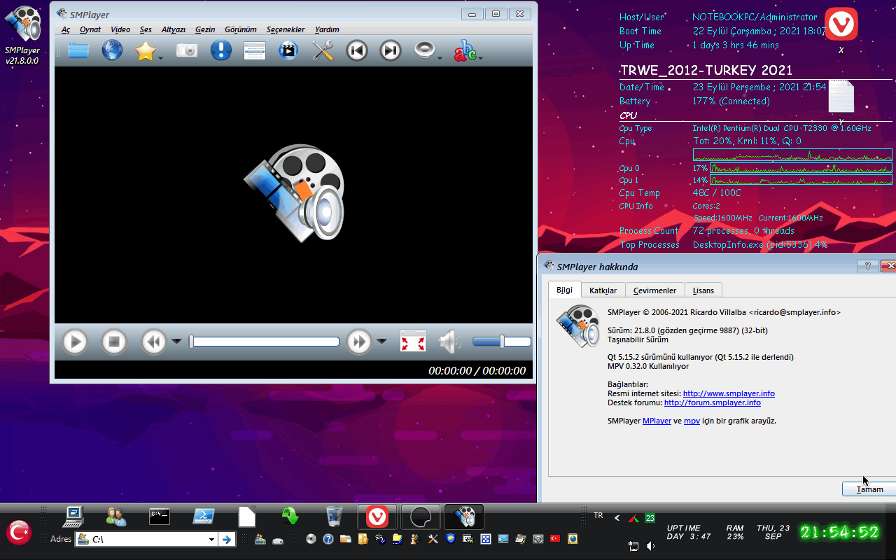Expand the abc subtitles dropdown arrow
The image size is (896, 560).
click(481, 58)
